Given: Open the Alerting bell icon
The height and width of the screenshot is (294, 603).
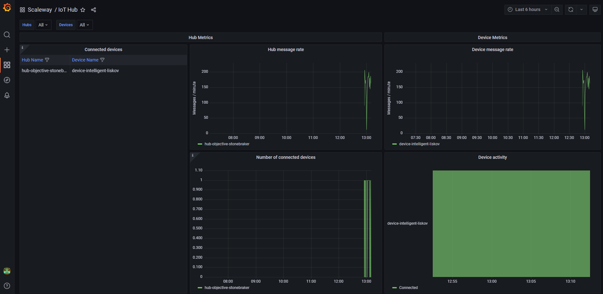Looking at the screenshot, I should pos(7,95).
